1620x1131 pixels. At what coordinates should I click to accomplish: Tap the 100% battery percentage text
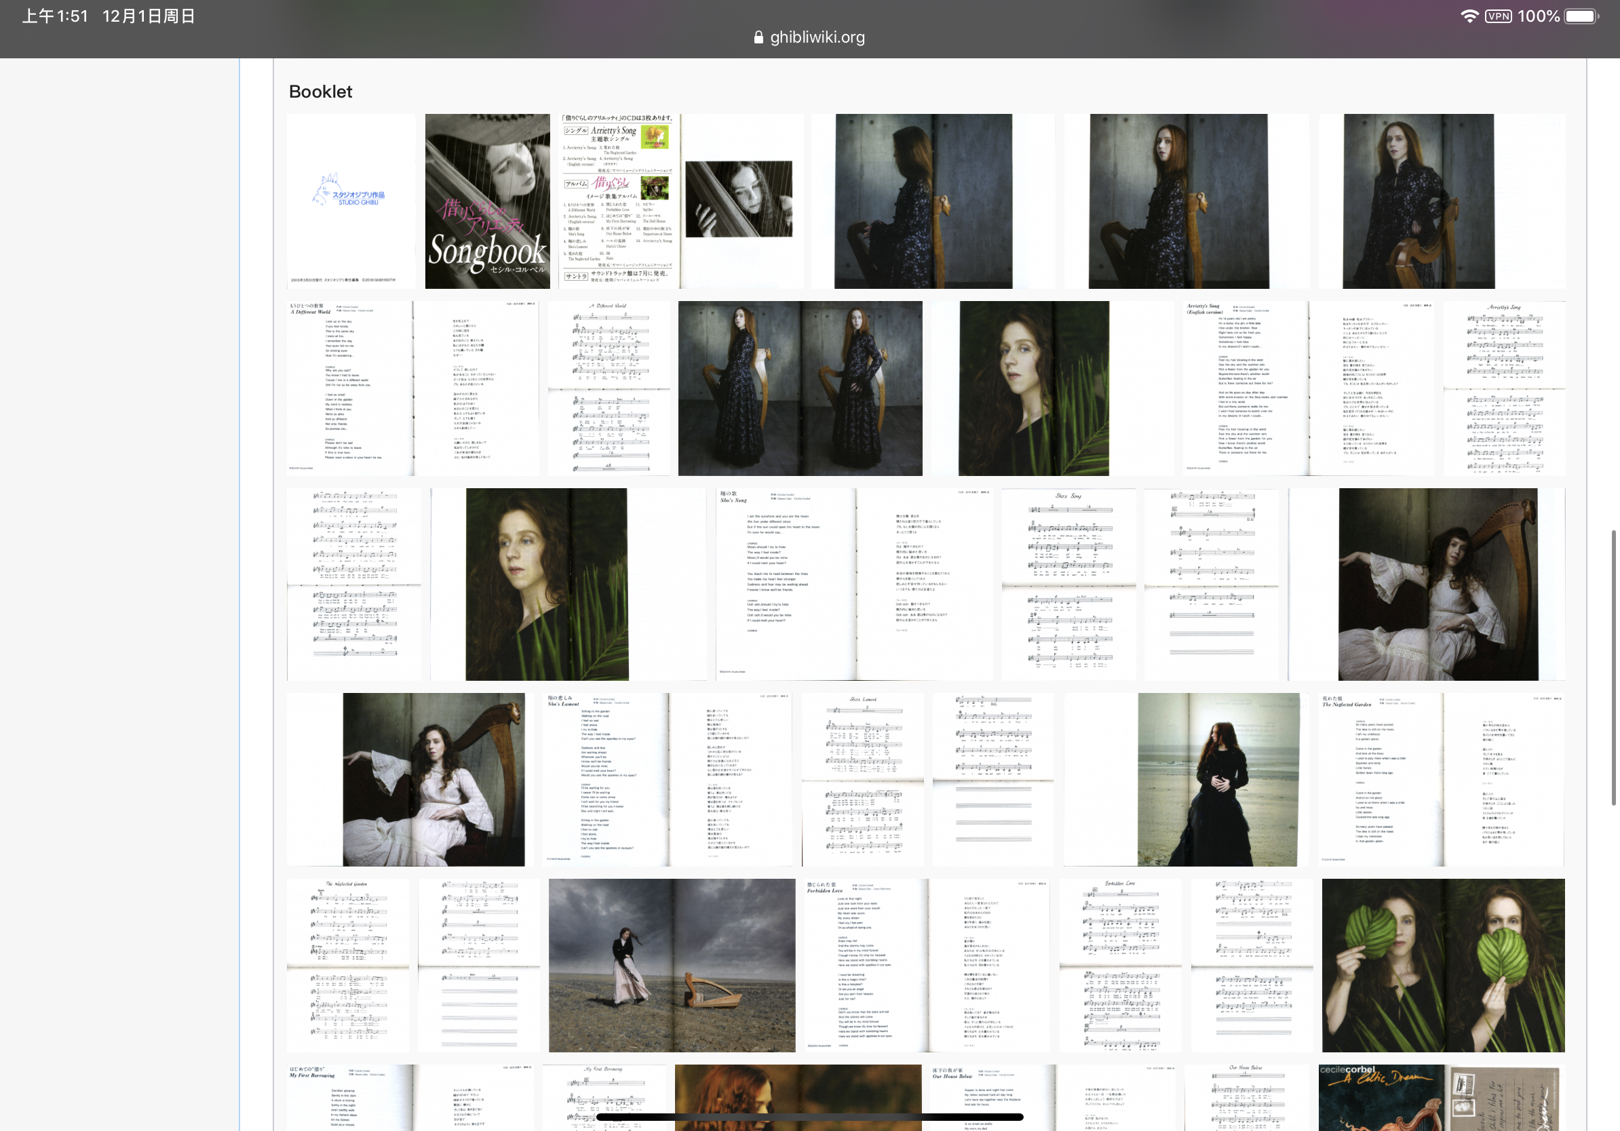[x=1538, y=16]
